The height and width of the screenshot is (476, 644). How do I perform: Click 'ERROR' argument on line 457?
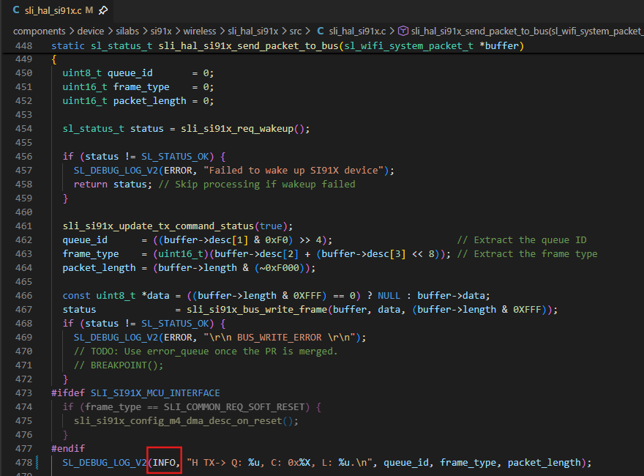click(178, 170)
